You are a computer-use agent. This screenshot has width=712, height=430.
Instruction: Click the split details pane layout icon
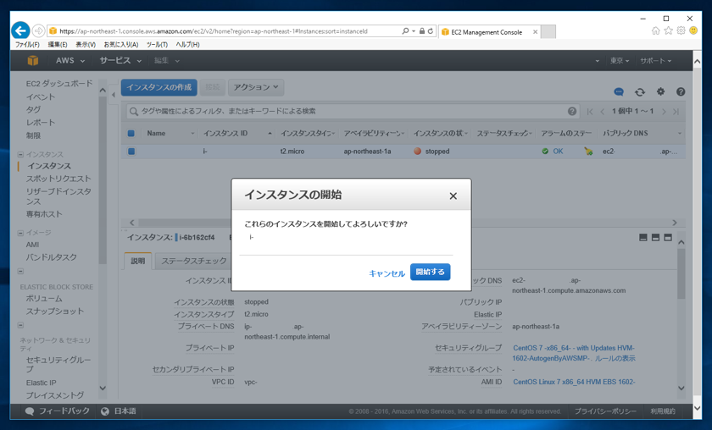655,237
